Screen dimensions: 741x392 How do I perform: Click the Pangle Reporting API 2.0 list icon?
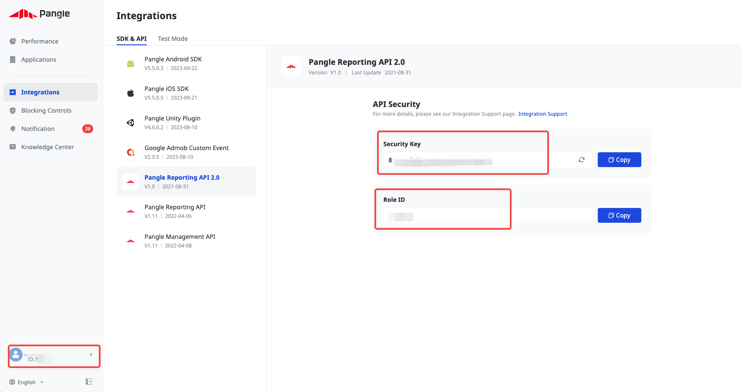131,182
